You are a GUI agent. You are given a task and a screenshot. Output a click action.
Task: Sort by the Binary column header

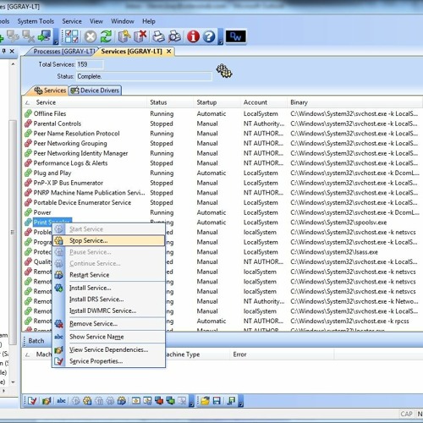tap(355, 102)
